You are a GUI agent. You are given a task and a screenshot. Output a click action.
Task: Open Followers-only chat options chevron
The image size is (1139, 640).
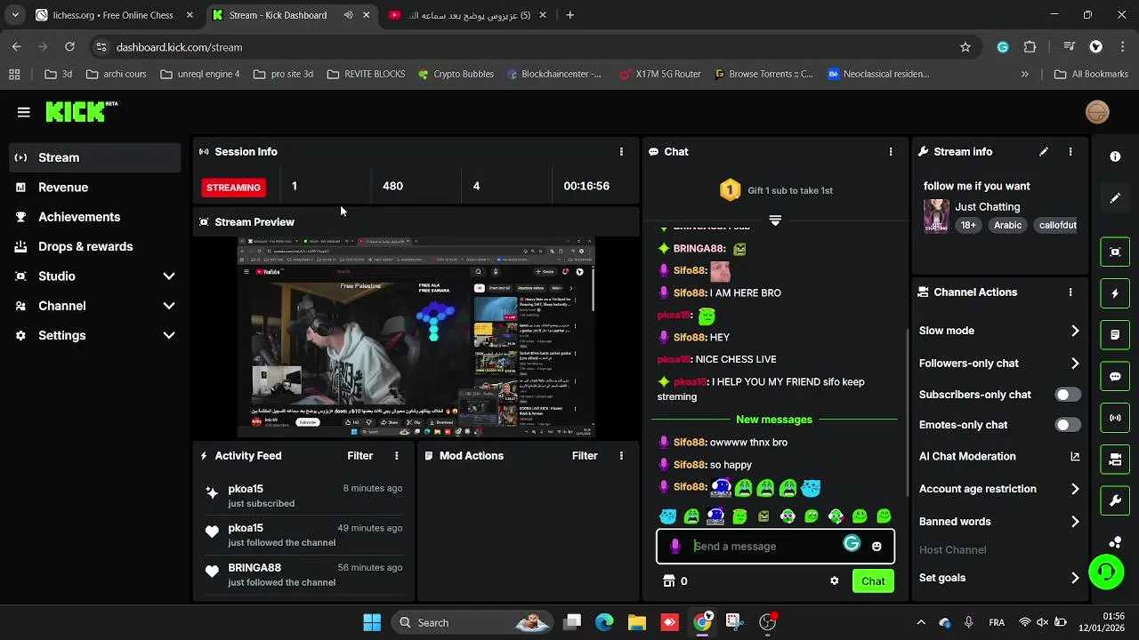click(x=1075, y=364)
